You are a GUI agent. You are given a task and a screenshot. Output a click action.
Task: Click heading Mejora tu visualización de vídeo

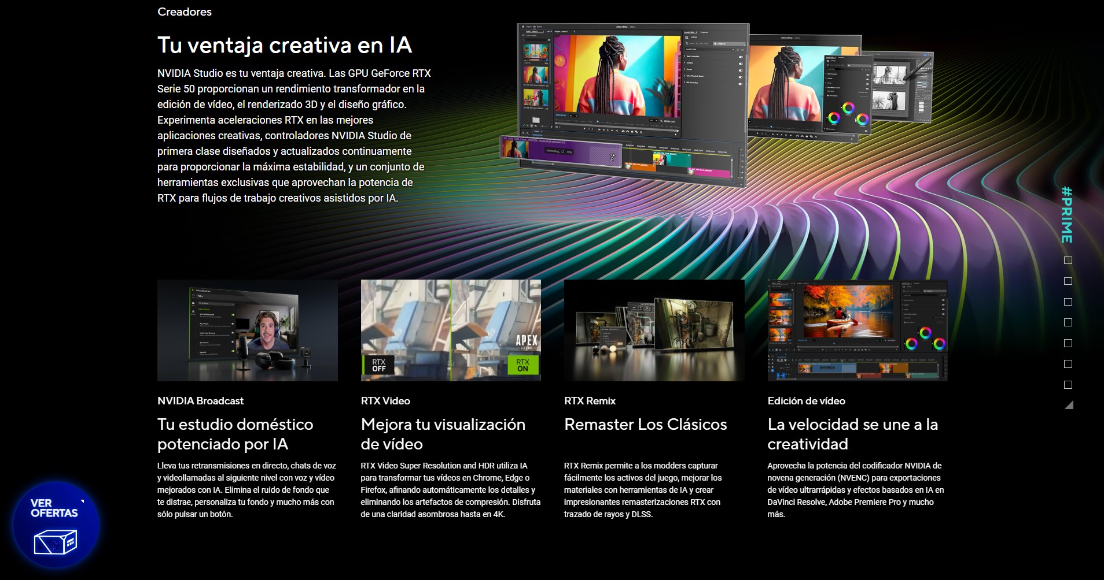click(x=443, y=434)
